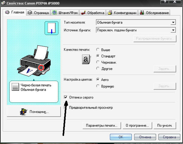Viewport: 183px width, 144px height.
Task: Open the Главная tab
Action: (x=15, y=12)
